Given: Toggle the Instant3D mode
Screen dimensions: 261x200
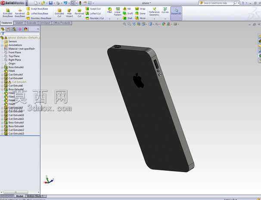Looking at the screenshot, I should 176,13.
